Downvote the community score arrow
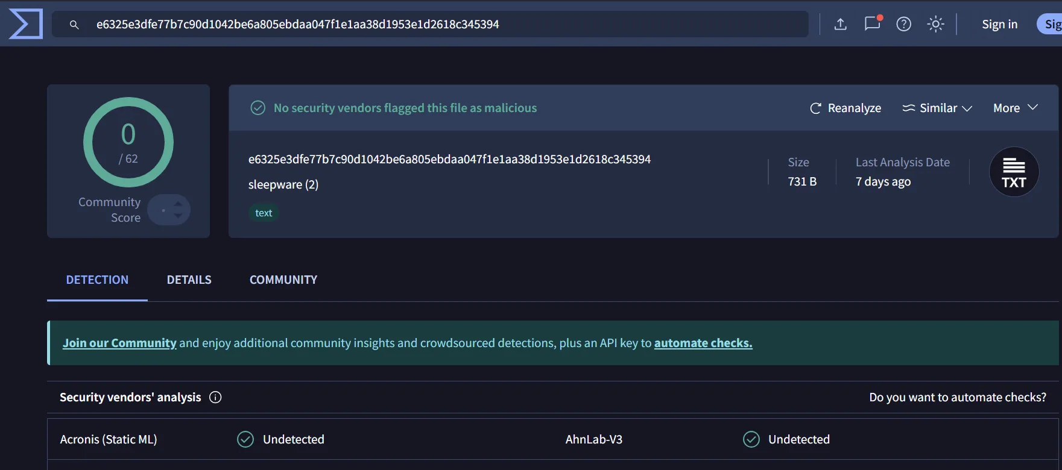Screen dimensions: 1062x470 pos(178,216)
